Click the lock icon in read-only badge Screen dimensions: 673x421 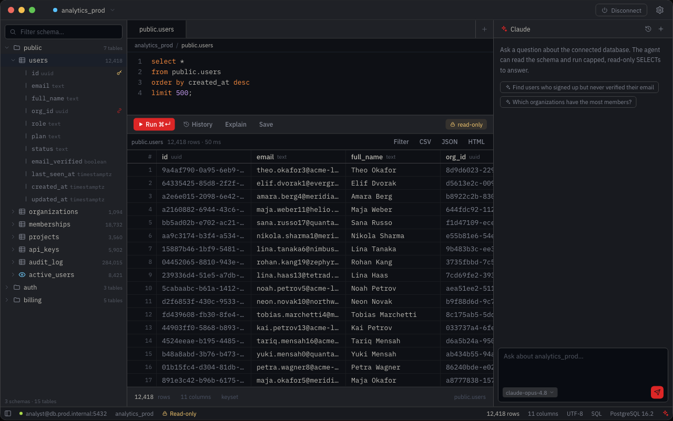click(452, 125)
